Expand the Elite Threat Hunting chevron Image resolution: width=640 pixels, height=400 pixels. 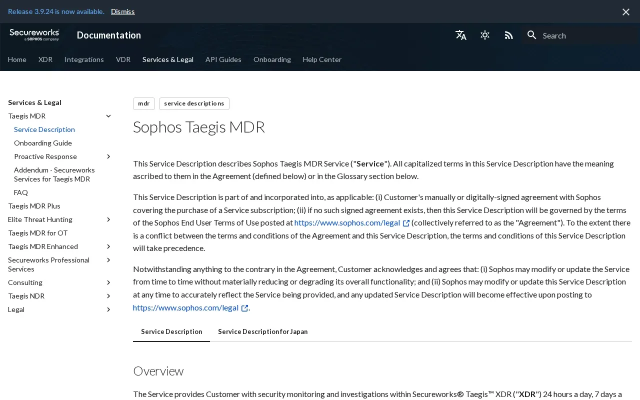[108, 219]
